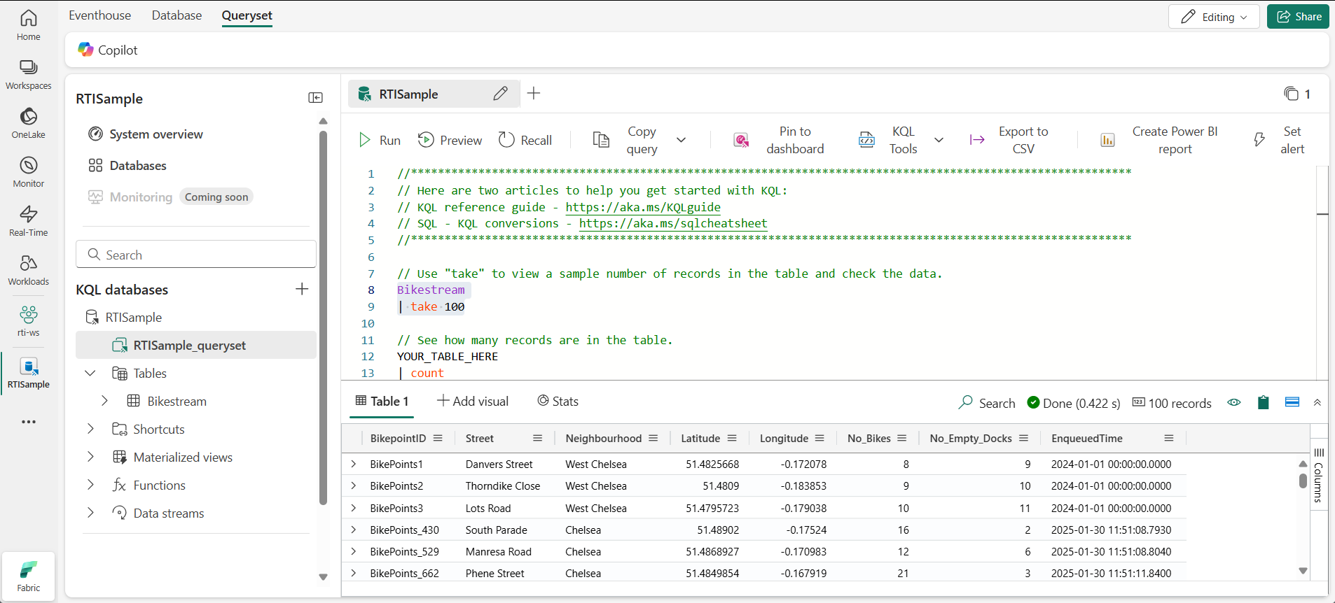1335x603 pixels.
Task: Select the Table 1 results tab
Action: point(382,402)
